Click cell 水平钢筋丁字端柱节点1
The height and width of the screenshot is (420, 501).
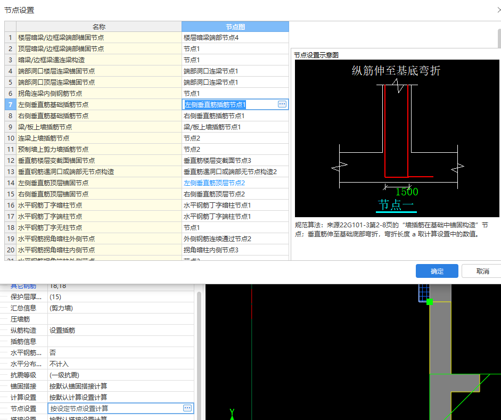tap(235, 217)
